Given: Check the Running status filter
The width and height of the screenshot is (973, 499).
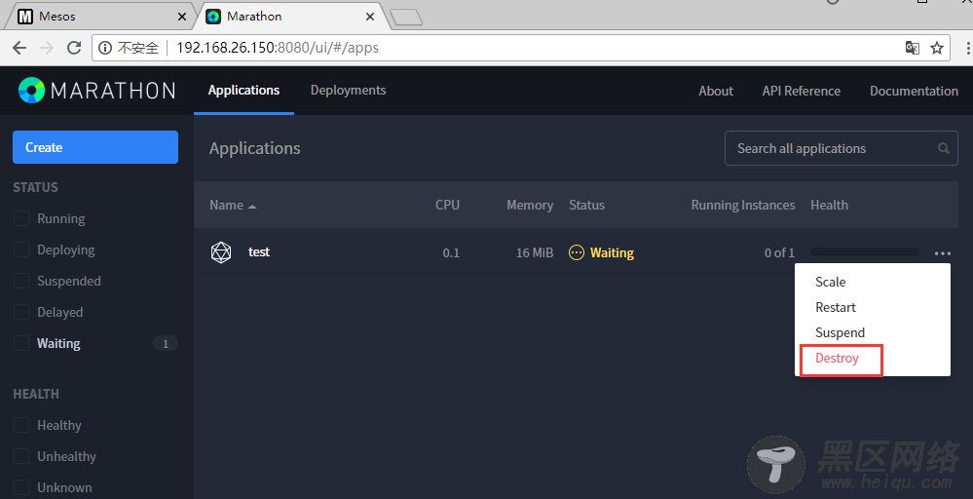Looking at the screenshot, I should tap(21, 218).
